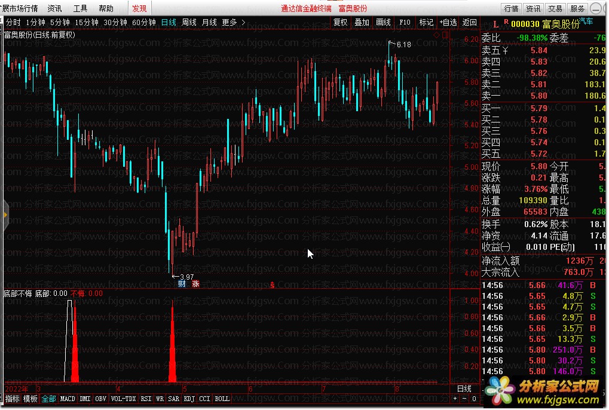Viewport: 609px width, 410px height.
Task: Click the 卖一 price 5.80
Action: 538,96
